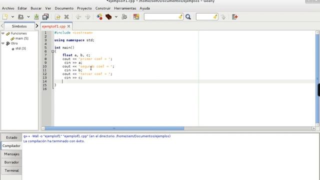Open the recent files dropdown arrow
Viewport: 320px width, 180px height.
28,16
